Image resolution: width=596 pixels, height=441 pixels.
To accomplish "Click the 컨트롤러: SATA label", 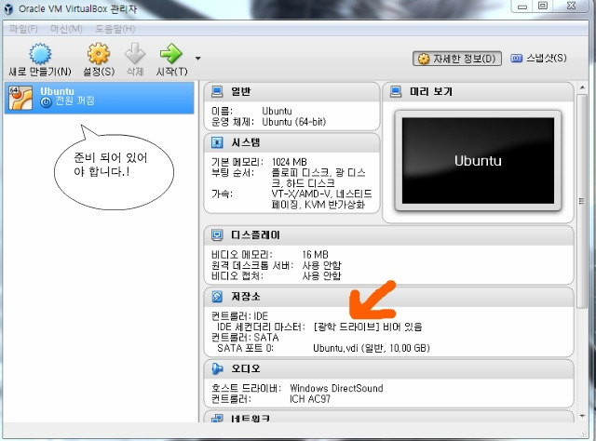I will click(x=245, y=338).
